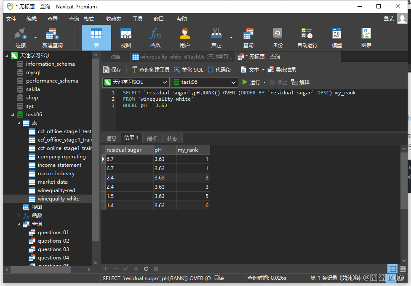
Task: Expand the 函数 functions node
Action: 19,216
